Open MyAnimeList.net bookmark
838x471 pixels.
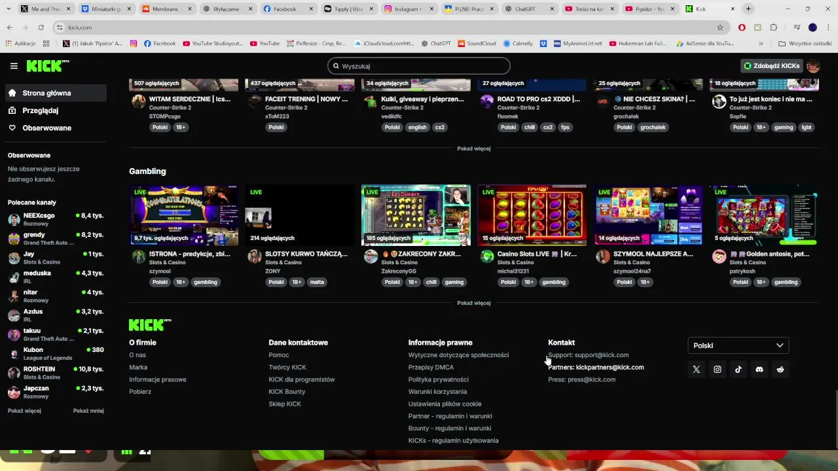click(x=577, y=43)
